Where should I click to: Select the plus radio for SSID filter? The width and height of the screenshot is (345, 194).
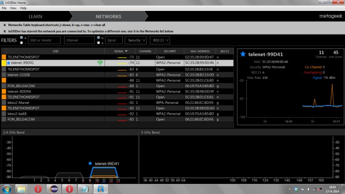tap(21, 37)
